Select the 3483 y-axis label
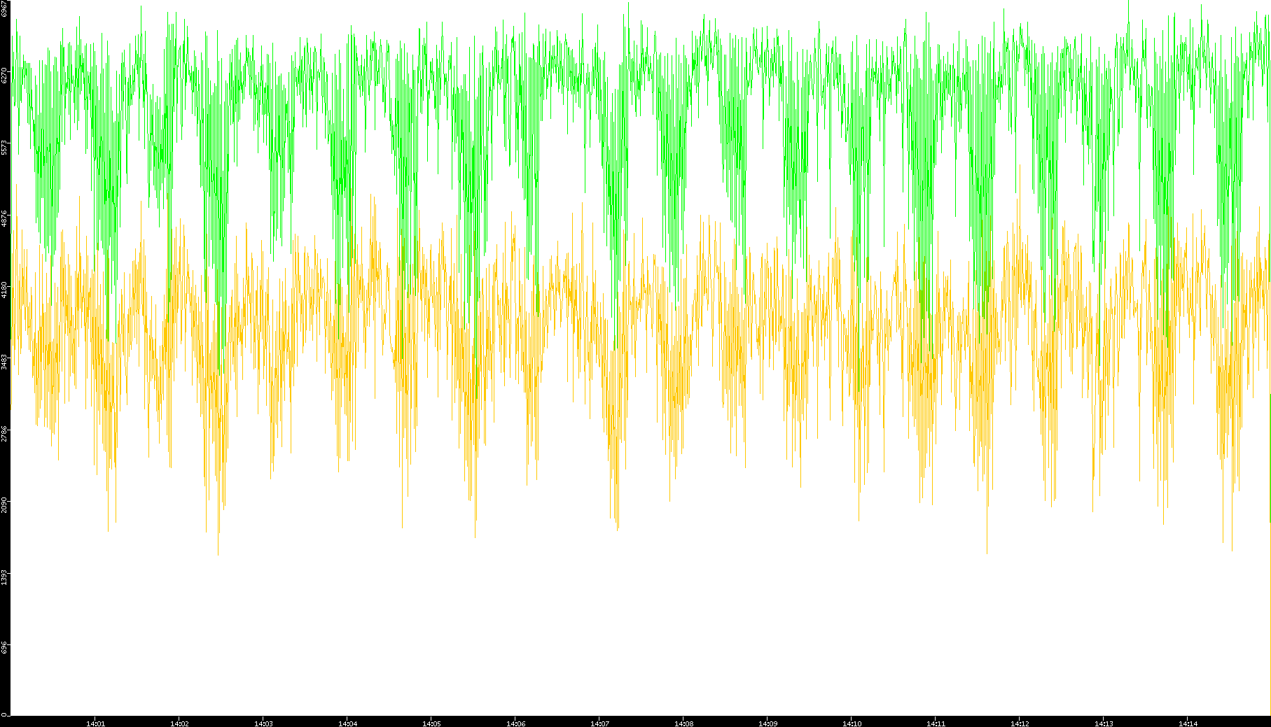Screen dimensions: 1271x727 pyautogui.click(x=5, y=361)
